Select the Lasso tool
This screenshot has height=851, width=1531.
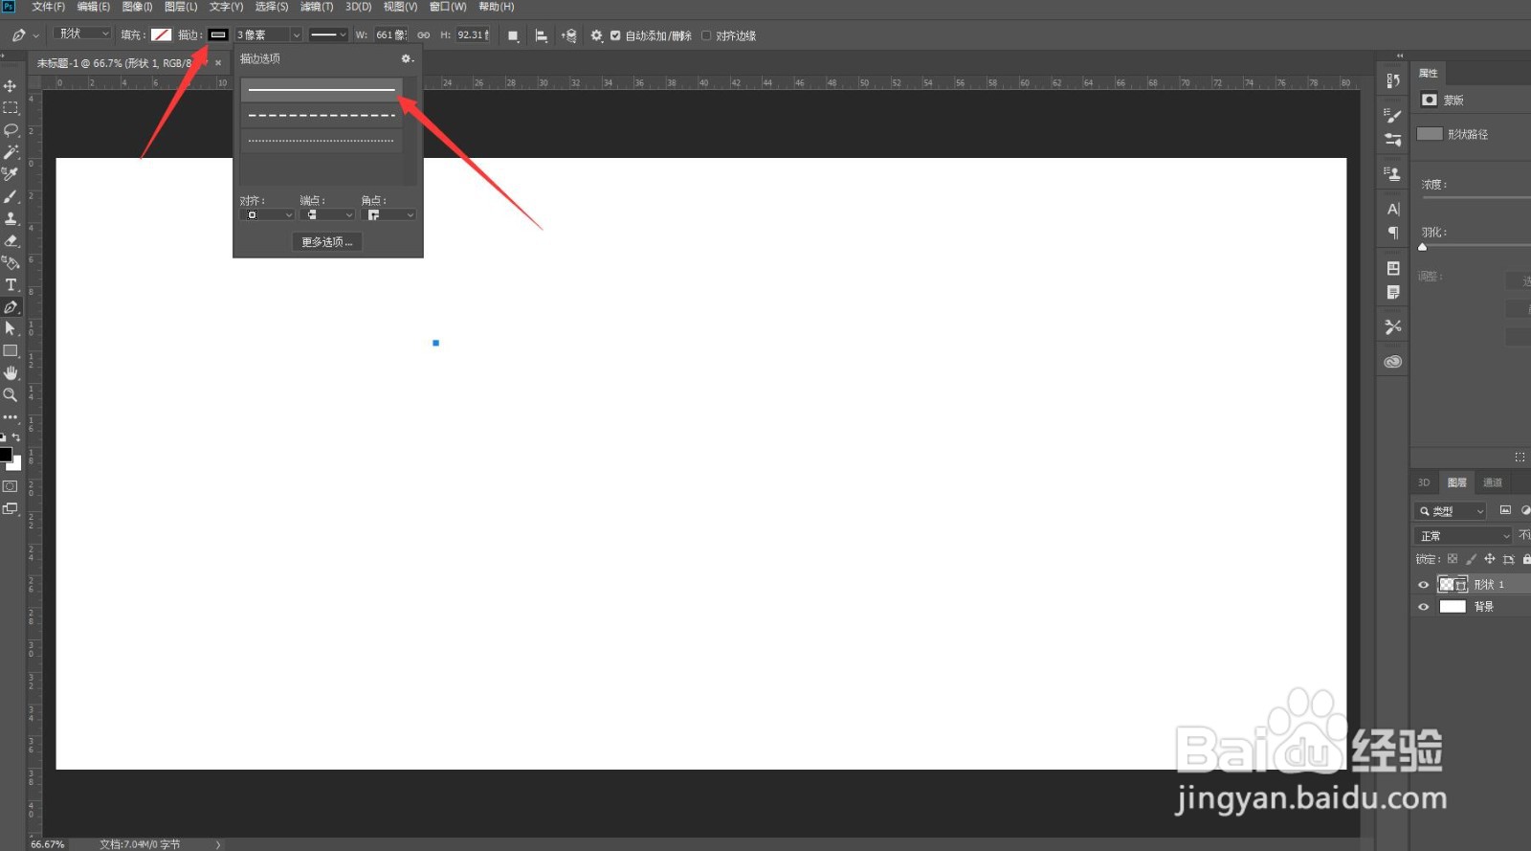pos(11,130)
